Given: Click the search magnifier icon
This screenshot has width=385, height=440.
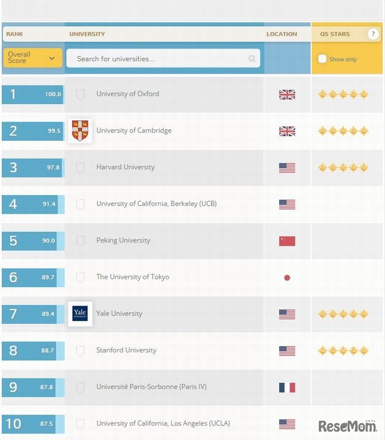Looking at the screenshot, I should click(x=252, y=59).
